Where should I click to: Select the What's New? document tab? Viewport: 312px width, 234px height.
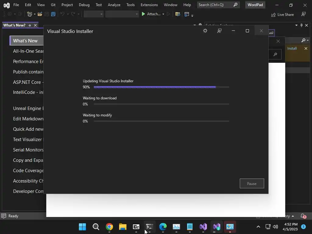pyautogui.click(x=14, y=25)
